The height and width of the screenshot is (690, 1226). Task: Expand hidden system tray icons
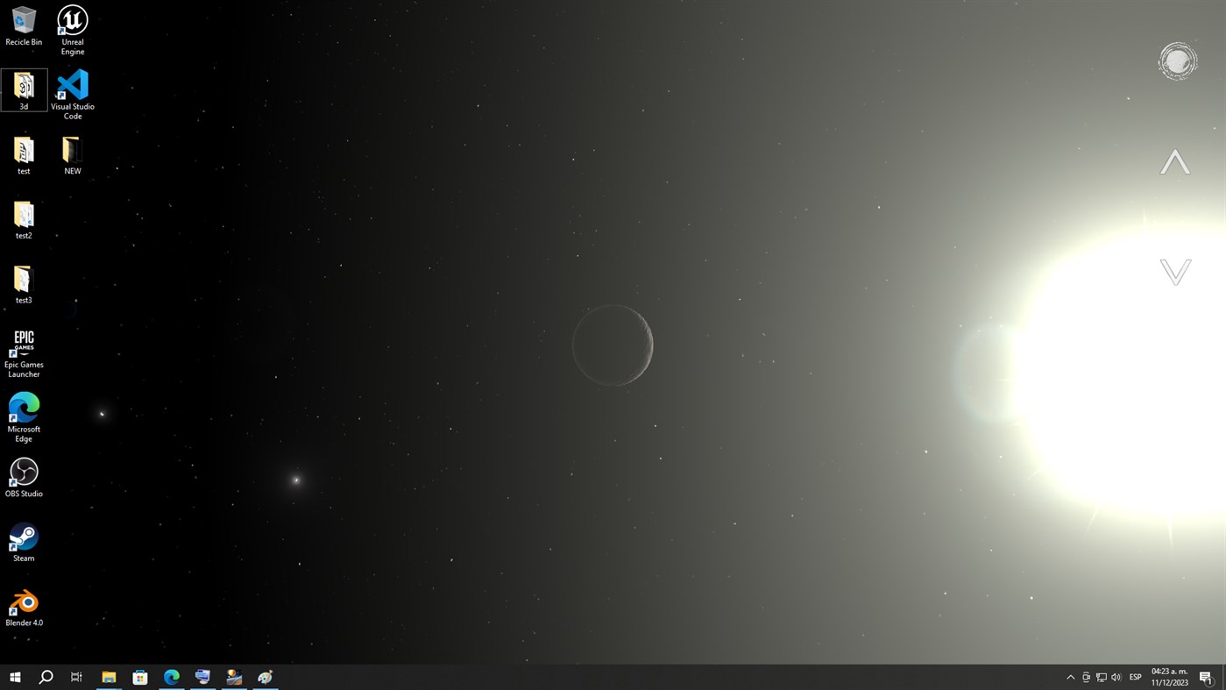tap(1070, 676)
